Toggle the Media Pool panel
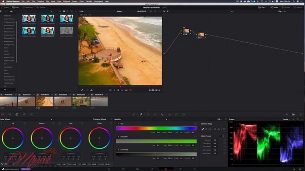Image resolution: width=305 pixels, height=171 pixels. click(x=28, y=8)
